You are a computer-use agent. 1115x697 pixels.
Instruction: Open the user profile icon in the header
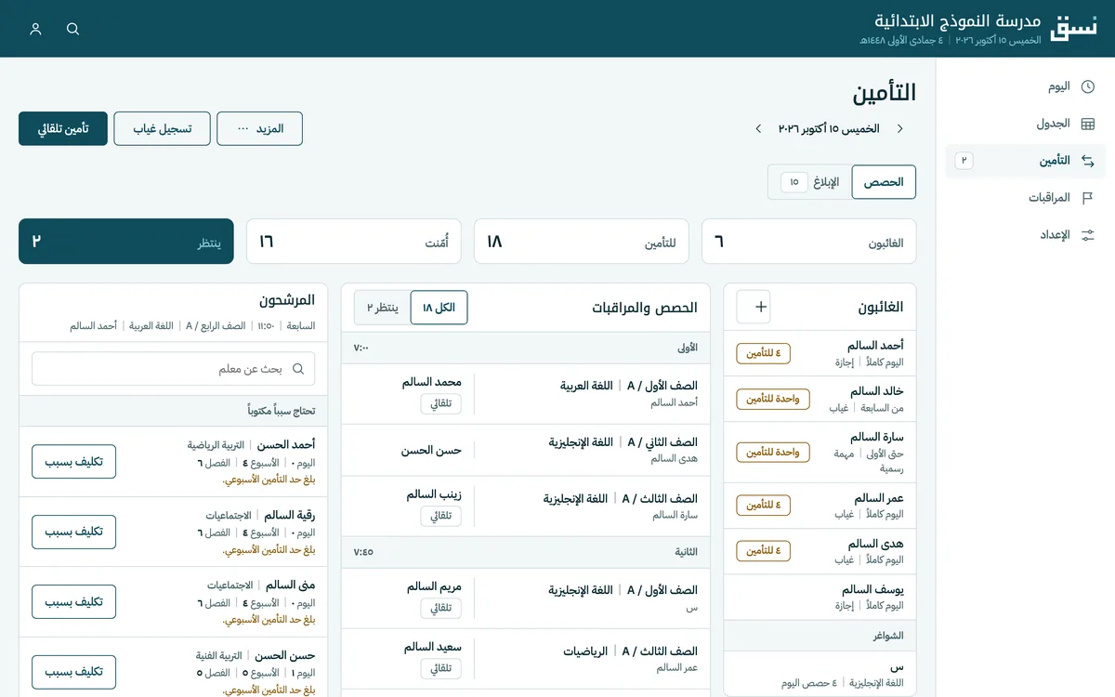[36, 29]
